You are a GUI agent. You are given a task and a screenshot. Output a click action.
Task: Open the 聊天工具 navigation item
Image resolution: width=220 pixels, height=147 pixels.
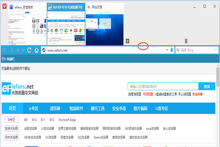[x=98, y=108]
